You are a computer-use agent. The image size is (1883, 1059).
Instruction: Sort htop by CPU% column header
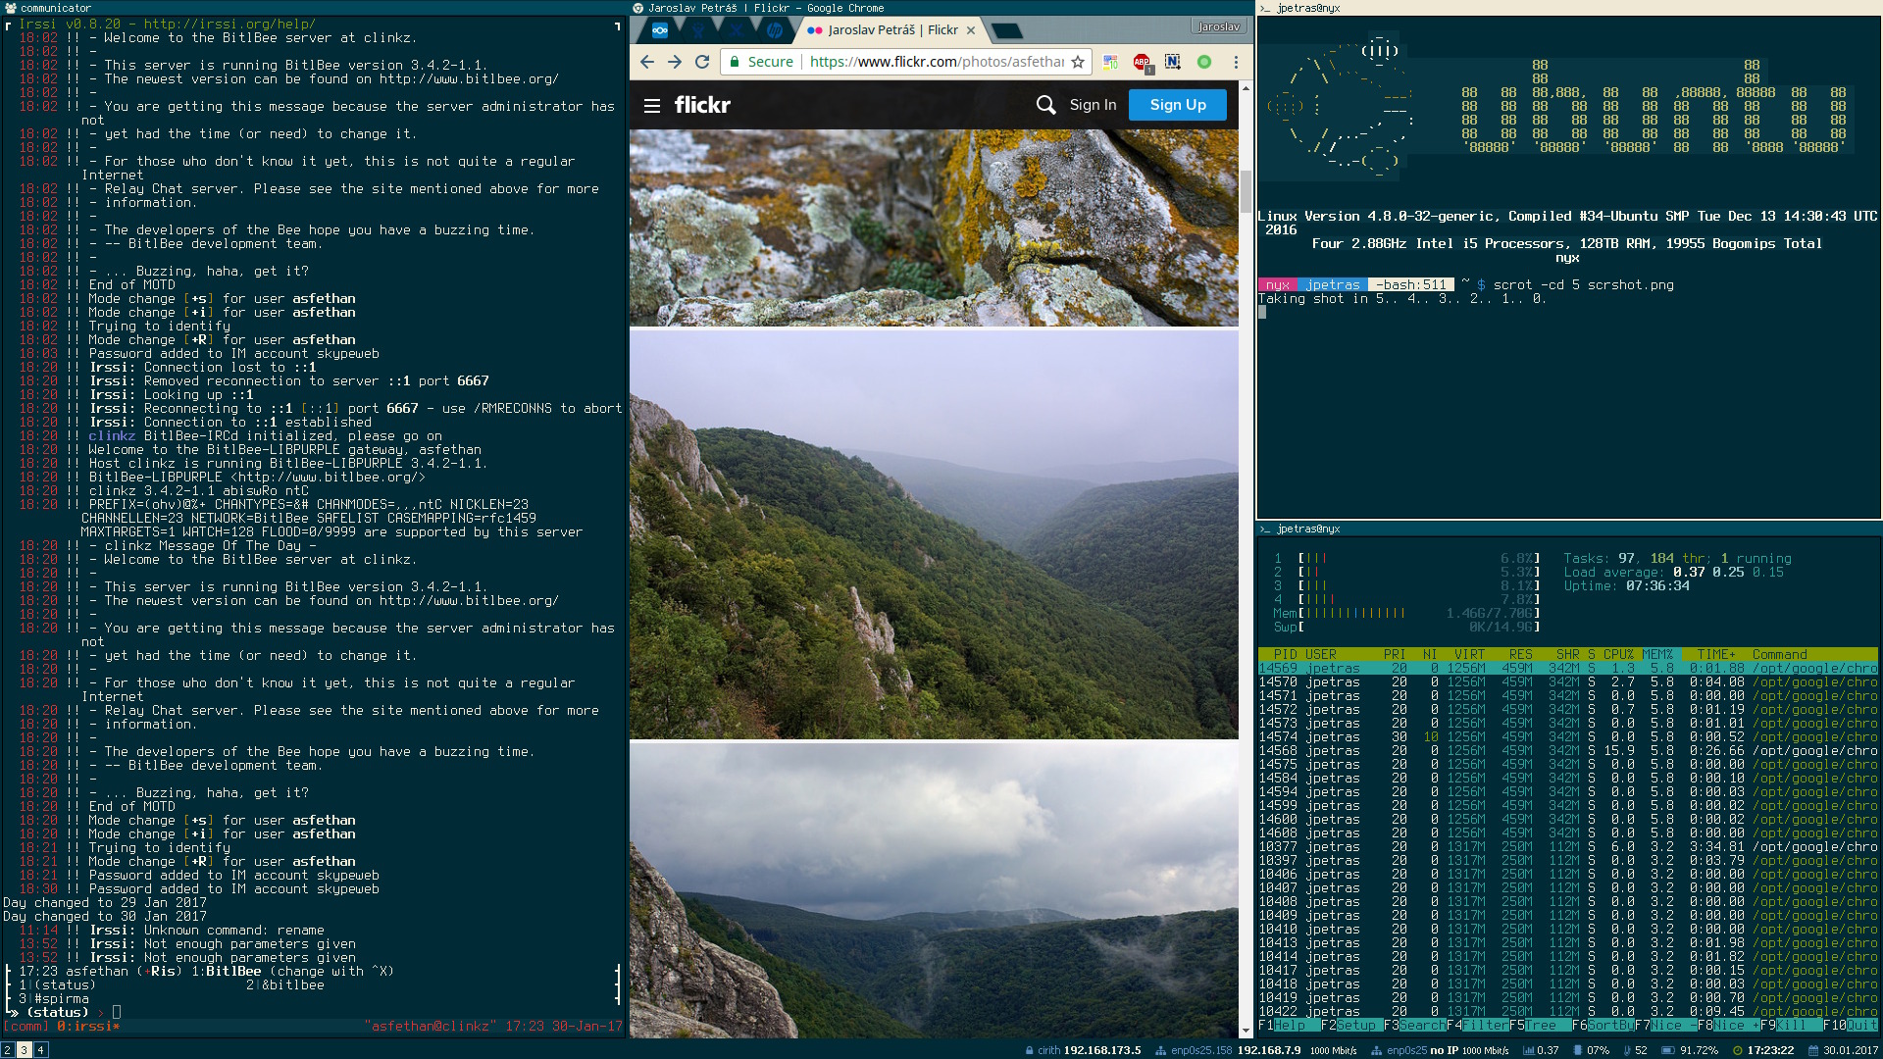pos(1618,654)
